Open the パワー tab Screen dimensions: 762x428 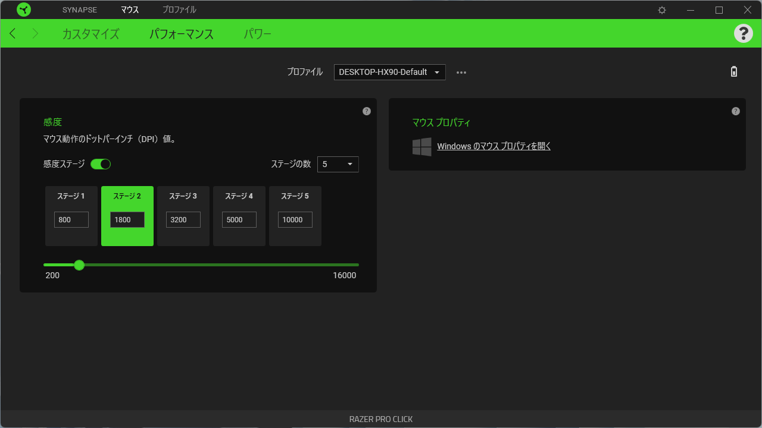[258, 34]
